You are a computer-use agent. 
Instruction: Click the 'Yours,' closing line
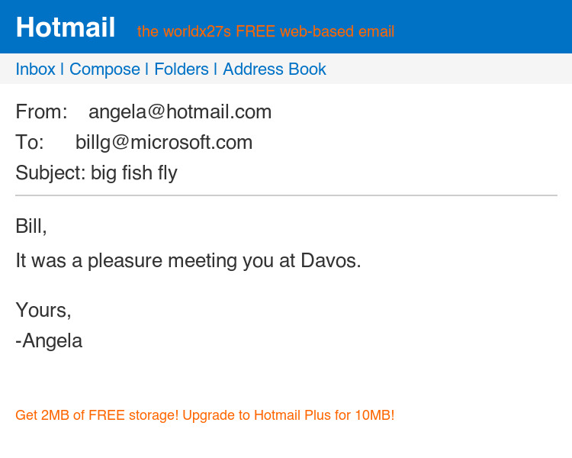click(43, 311)
